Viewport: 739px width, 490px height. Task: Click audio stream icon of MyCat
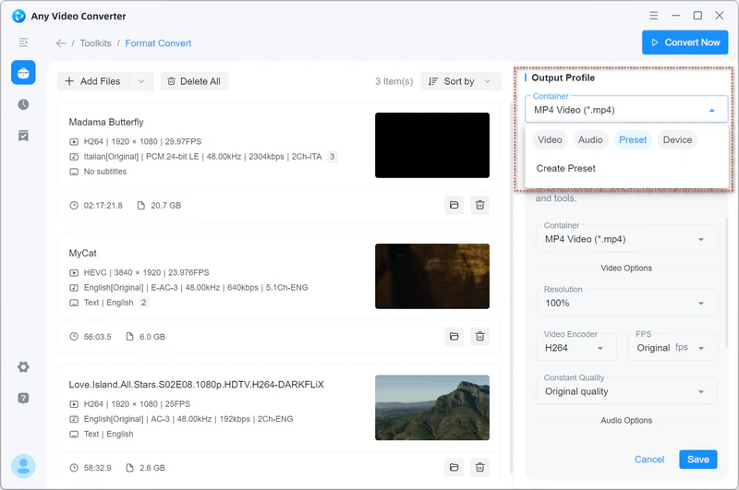click(74, 288)
